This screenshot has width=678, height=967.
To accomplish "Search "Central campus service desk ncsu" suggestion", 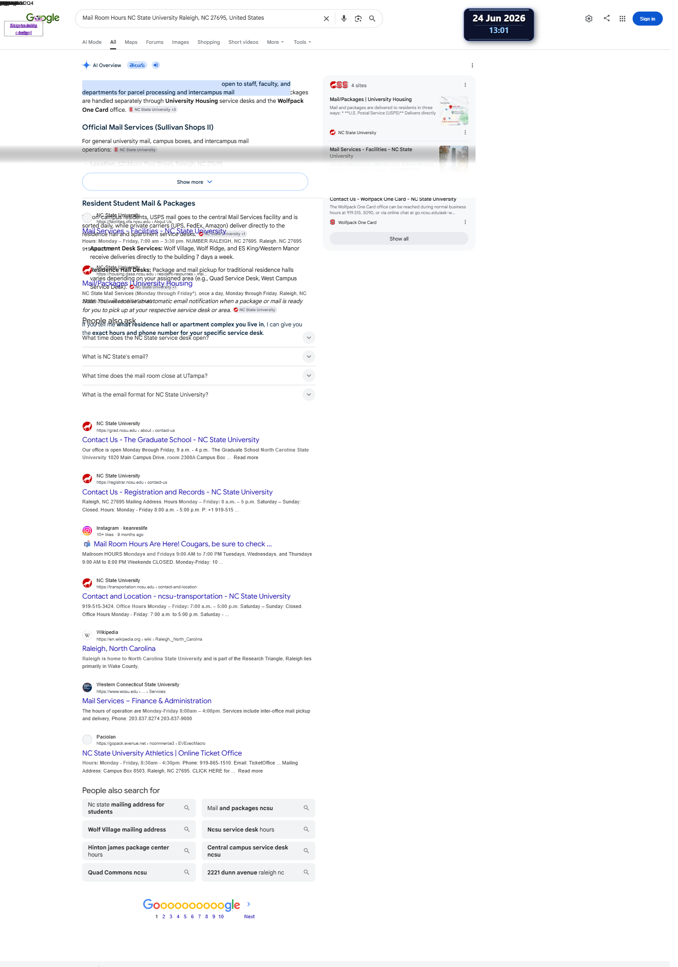I will (258, 851).
